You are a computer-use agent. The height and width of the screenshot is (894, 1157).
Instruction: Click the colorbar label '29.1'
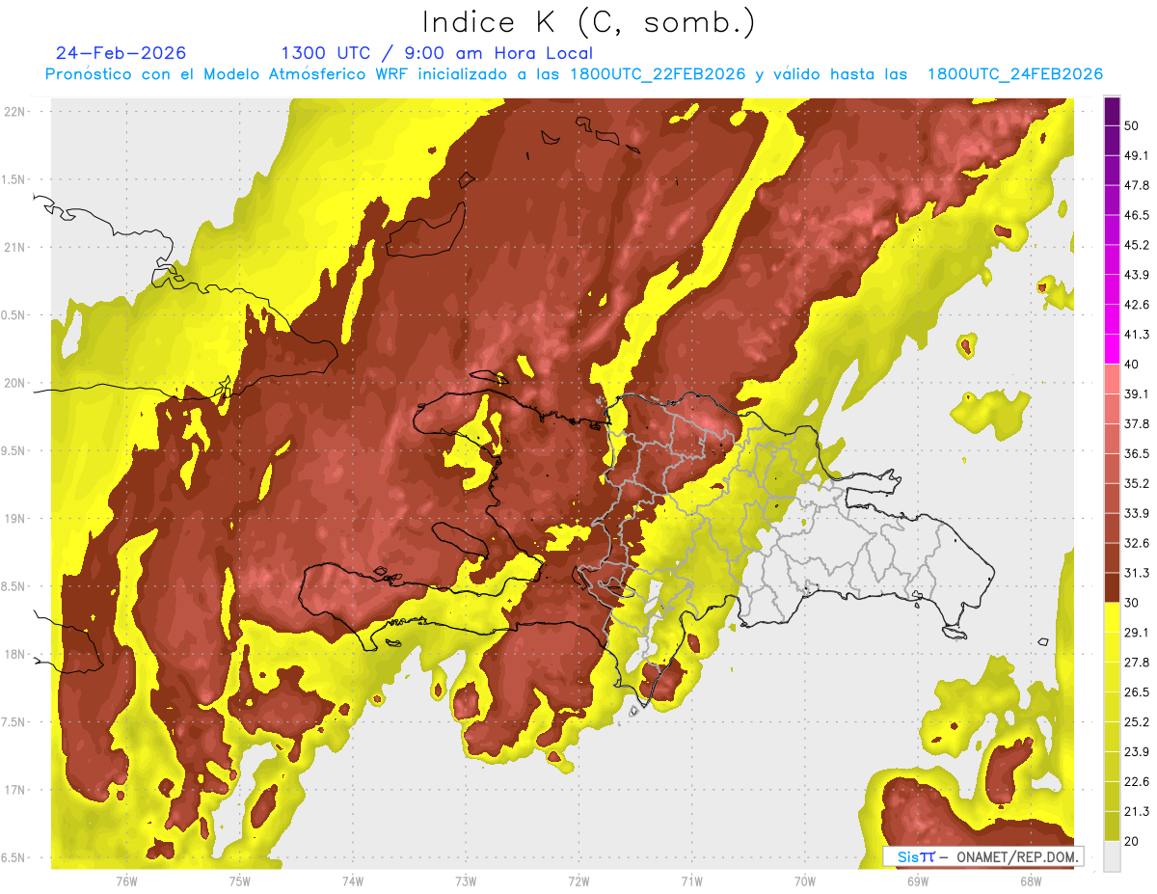click(x=1136, y=633)
